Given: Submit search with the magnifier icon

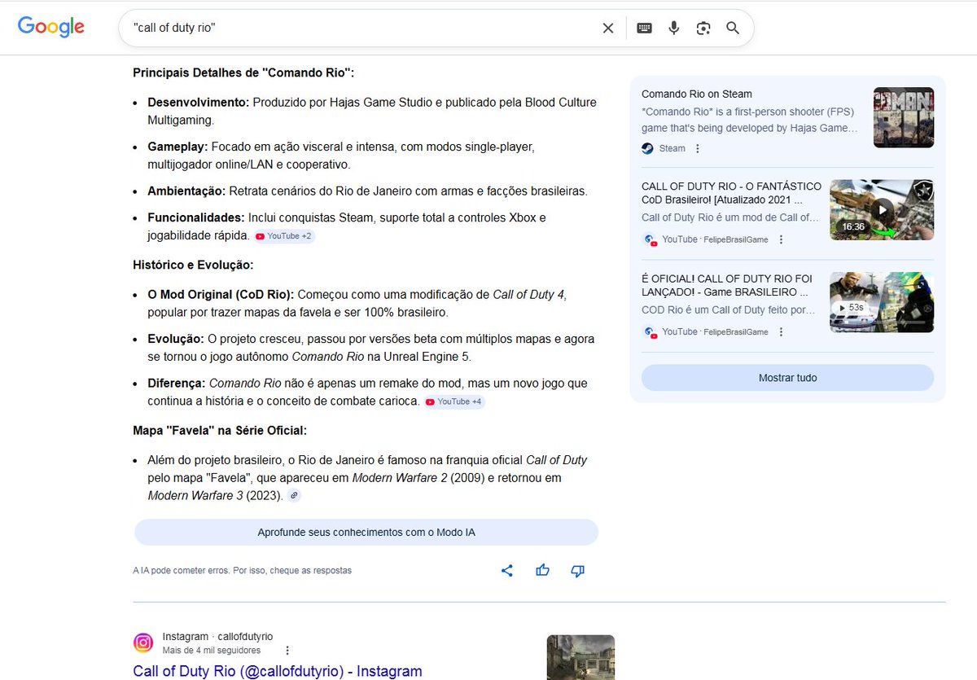Looking at the screenshot, I should (733, 29).
